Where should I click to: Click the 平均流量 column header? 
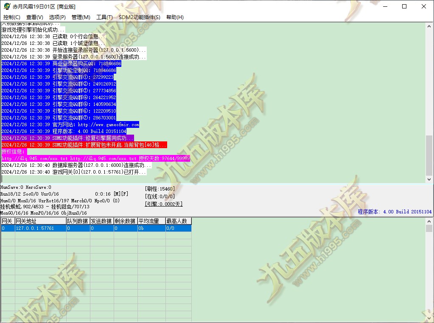click(x=152, y=221)
